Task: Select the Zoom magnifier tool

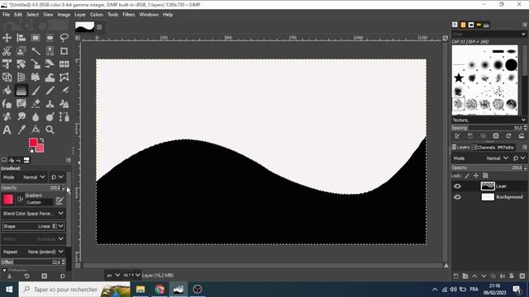Action: (50, 130)
